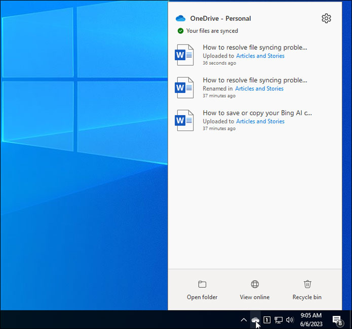Click the taskbar clock showing 9:05 AM
The image size is (352, 329).
(311, 319)
